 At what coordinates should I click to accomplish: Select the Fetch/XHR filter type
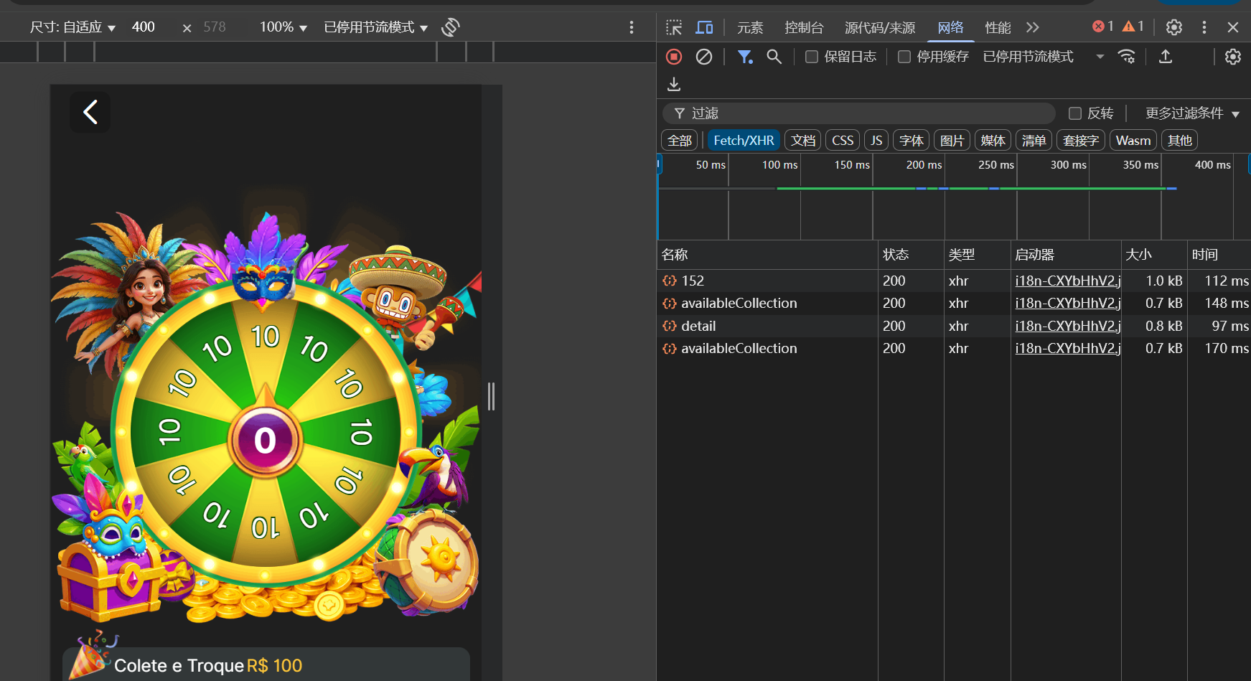(x=744, y=141)
